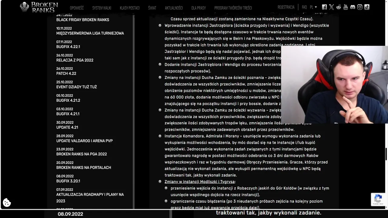Screen dimensions: 388x218
Task: Click the 30.09.2022 date text
Action: tap(65, 123)
